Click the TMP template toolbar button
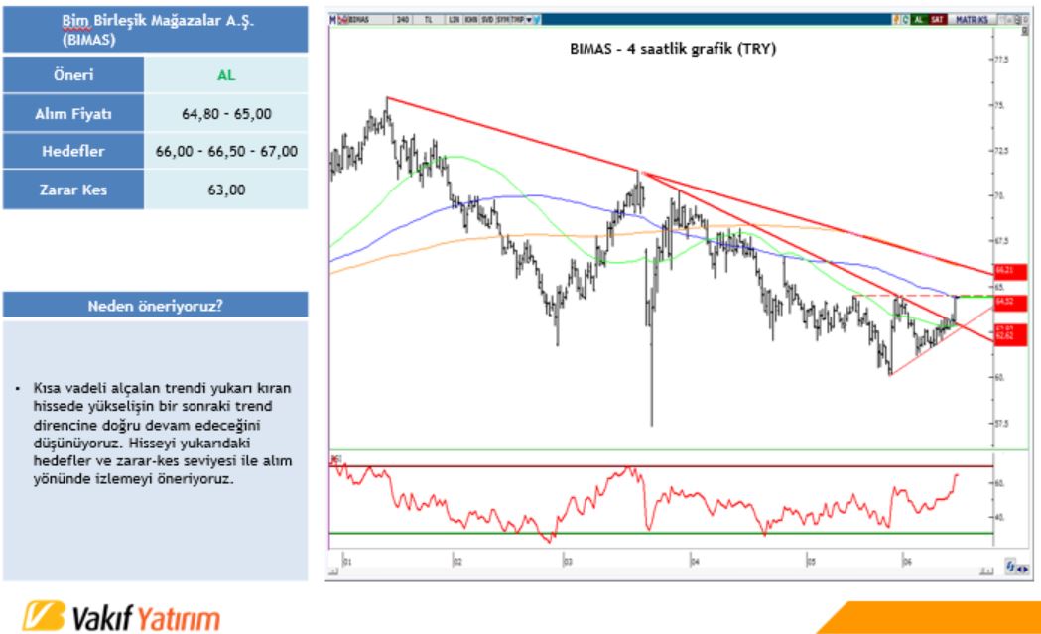Image resolution: width=1041 pixels, height=634 pixels. coord(517,20)
